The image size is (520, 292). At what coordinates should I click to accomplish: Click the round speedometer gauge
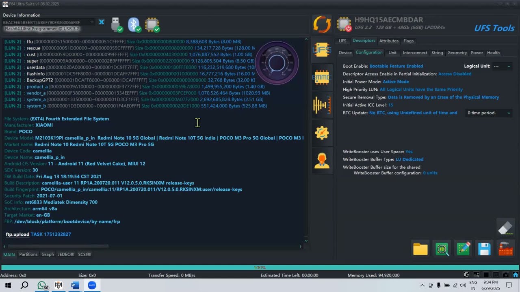tap(277, 63)
